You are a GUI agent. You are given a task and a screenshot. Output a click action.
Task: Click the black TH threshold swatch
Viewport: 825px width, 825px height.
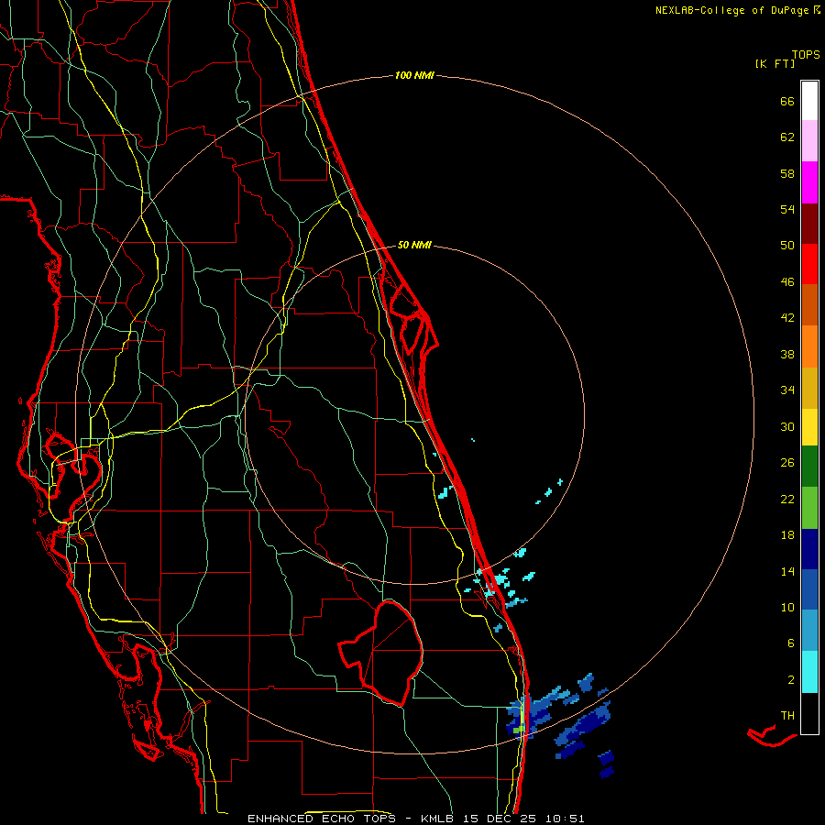[809, 713]
